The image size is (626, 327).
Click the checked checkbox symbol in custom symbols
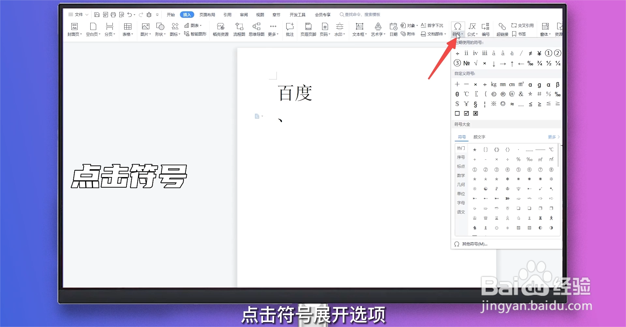point(466,113)
